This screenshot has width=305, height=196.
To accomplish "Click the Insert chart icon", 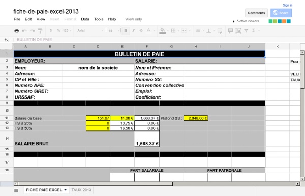I will (238, 30).
